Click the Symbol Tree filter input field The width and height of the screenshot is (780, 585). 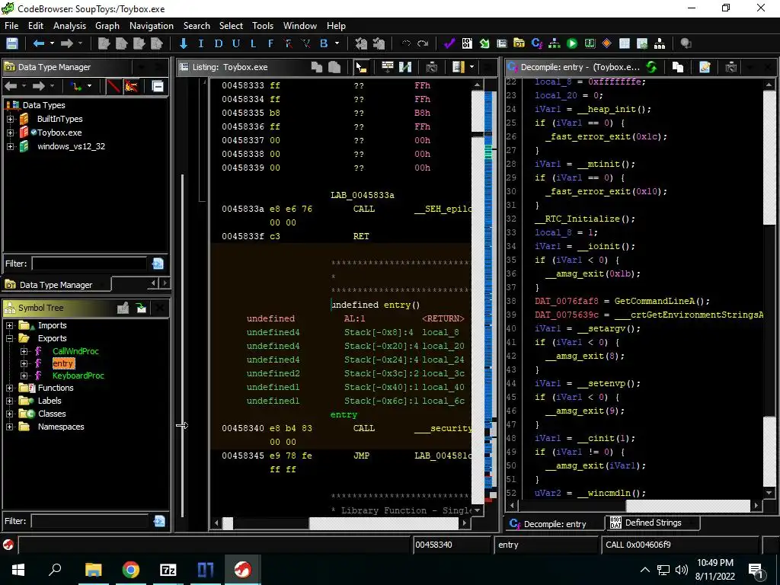click(90, 521)
